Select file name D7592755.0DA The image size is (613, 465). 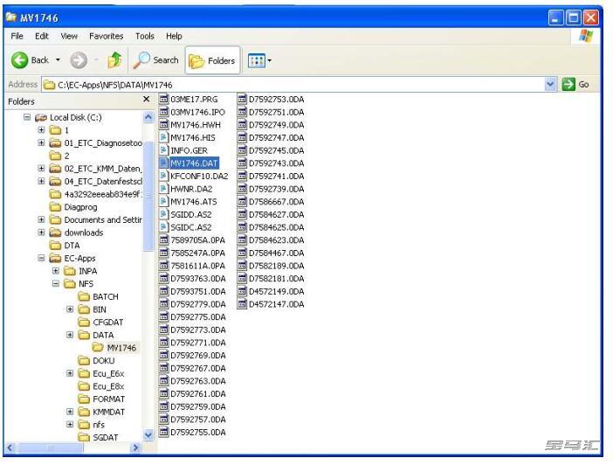198,432
